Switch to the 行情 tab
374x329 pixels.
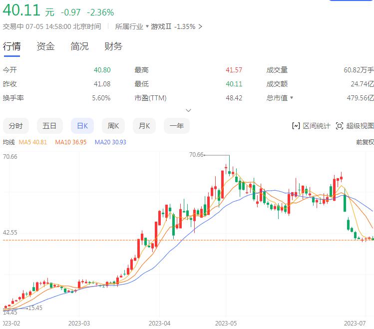[x=11, y=46]
